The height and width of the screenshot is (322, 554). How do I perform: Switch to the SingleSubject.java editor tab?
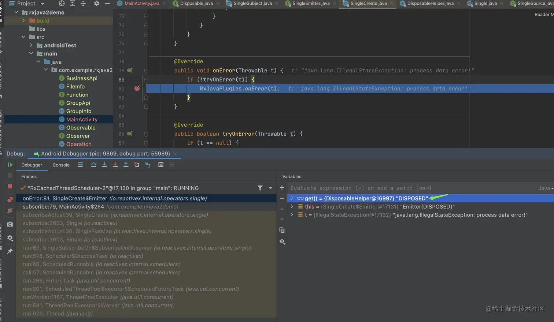253,3
